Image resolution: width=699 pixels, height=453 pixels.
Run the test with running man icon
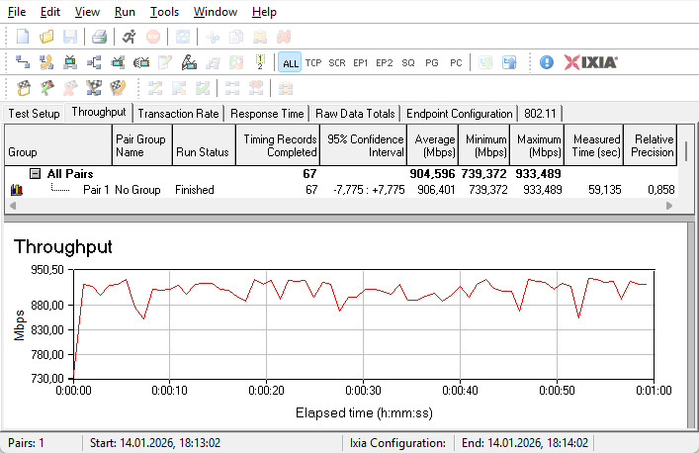coord(129,37)
